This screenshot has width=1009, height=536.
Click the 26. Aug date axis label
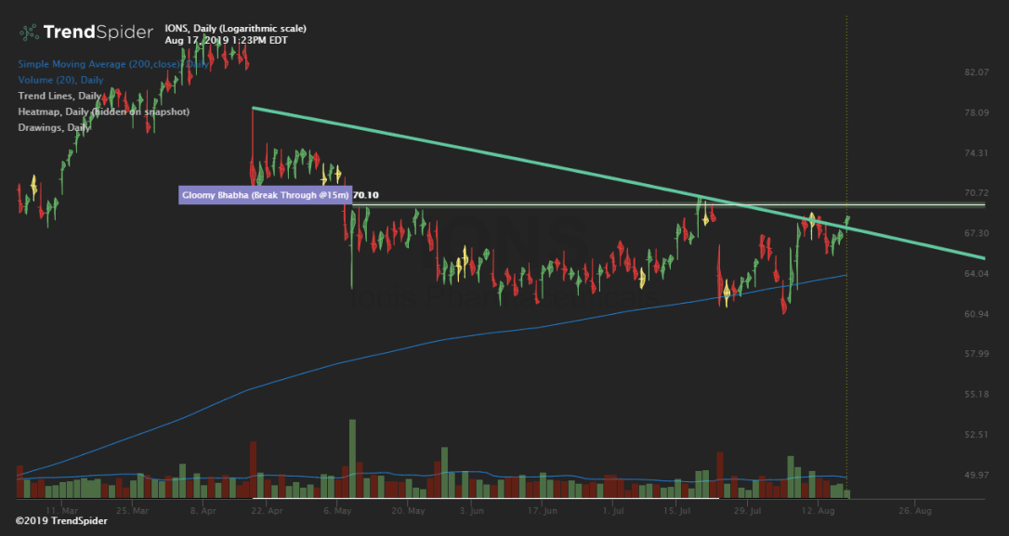(x=915, y=510)
